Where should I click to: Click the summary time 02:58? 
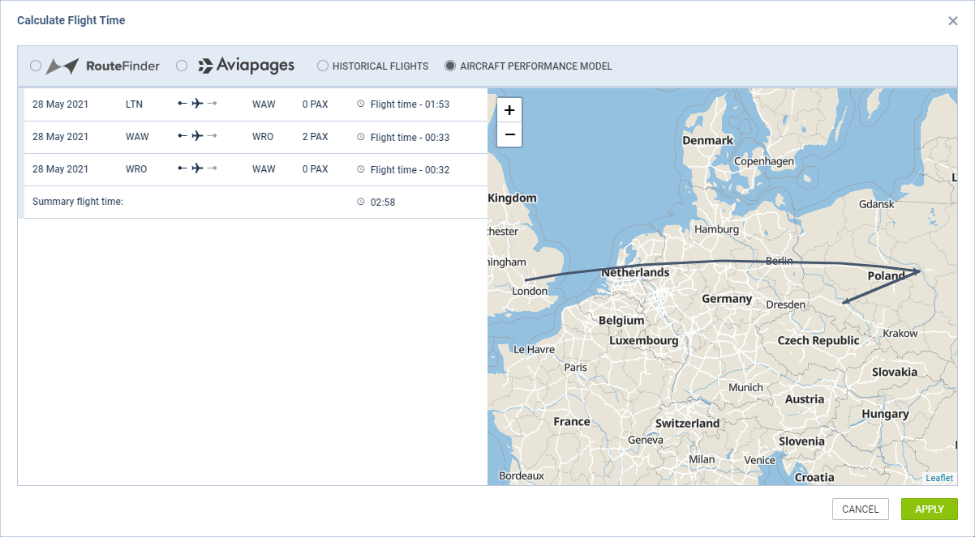[x=383, y=202]
